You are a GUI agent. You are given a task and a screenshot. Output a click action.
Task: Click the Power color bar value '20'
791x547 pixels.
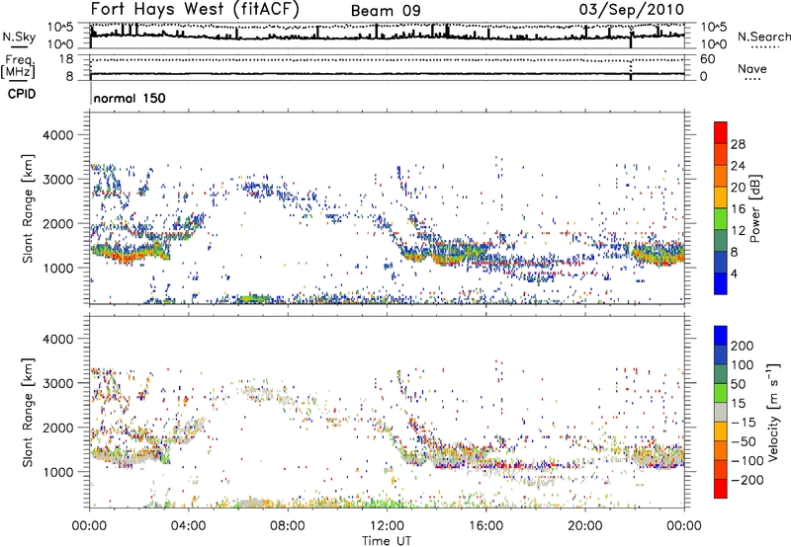738,188
